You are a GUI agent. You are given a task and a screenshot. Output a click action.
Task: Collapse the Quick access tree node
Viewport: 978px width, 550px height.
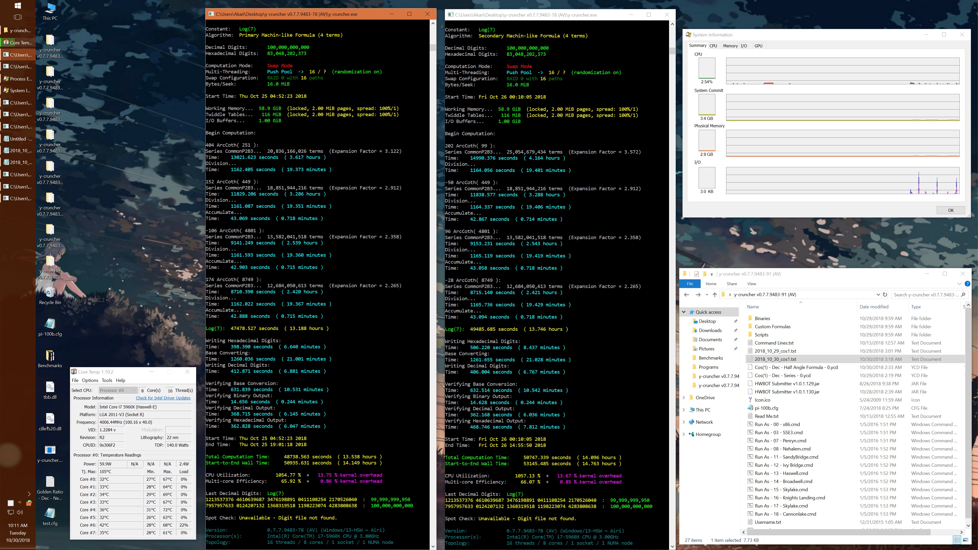[684, 312]
